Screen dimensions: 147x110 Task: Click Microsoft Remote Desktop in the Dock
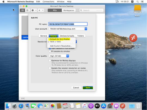(x=122, y=106)
